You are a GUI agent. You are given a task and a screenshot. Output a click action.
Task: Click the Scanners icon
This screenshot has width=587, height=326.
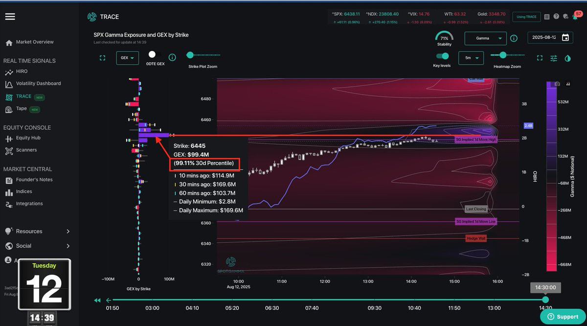tap(9, 151)
